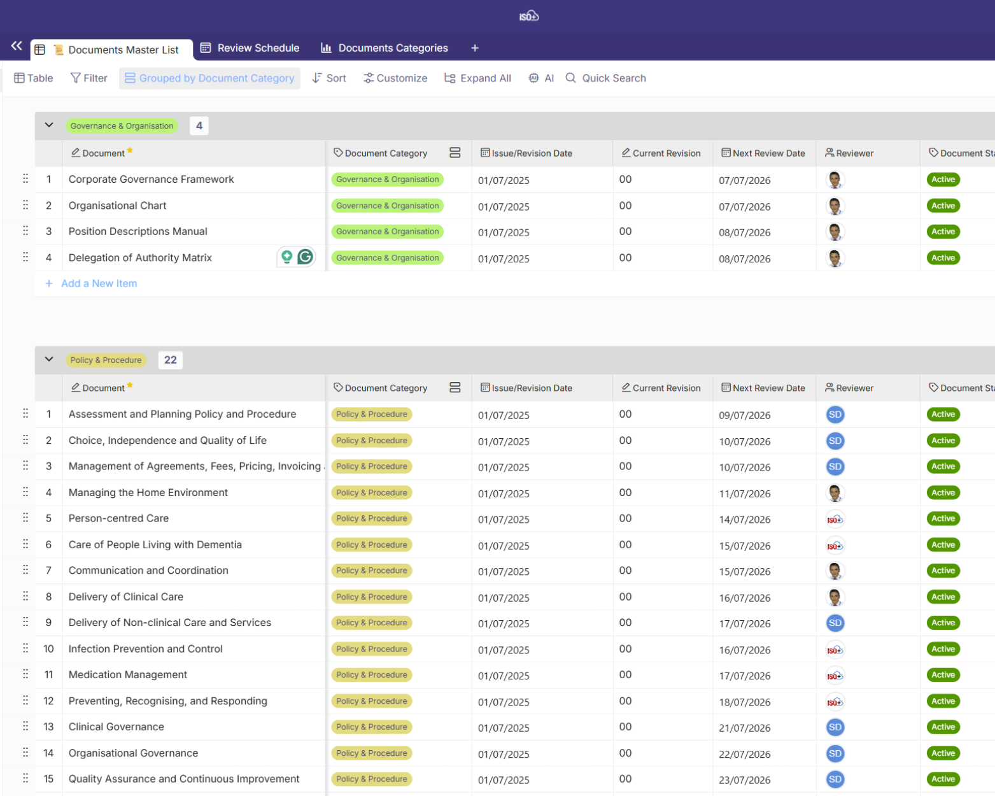Click the group icon in Governance Document Category header

tap(455, 153)
